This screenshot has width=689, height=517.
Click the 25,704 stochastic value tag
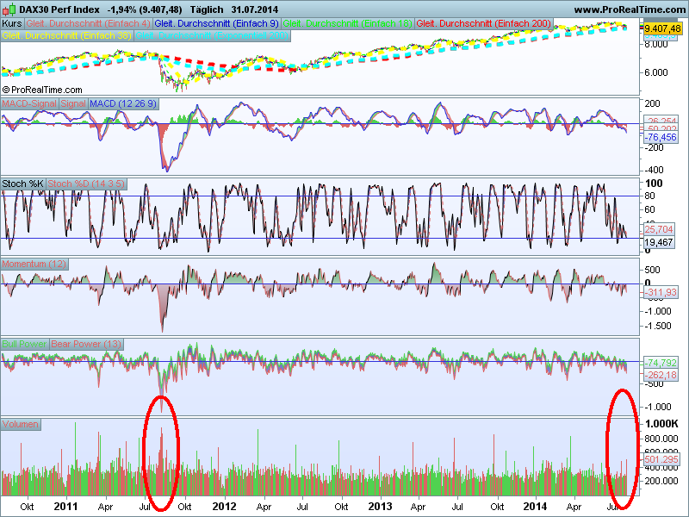tap(659, 229)
